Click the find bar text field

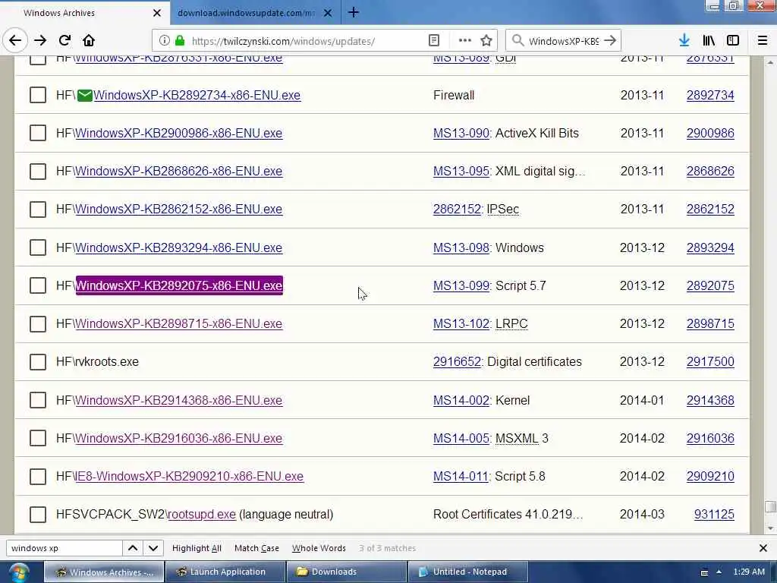tap(64, 548)
